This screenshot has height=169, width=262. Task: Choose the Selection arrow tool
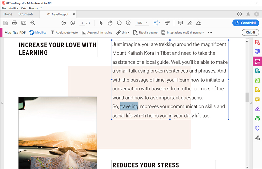click(101, 23)
